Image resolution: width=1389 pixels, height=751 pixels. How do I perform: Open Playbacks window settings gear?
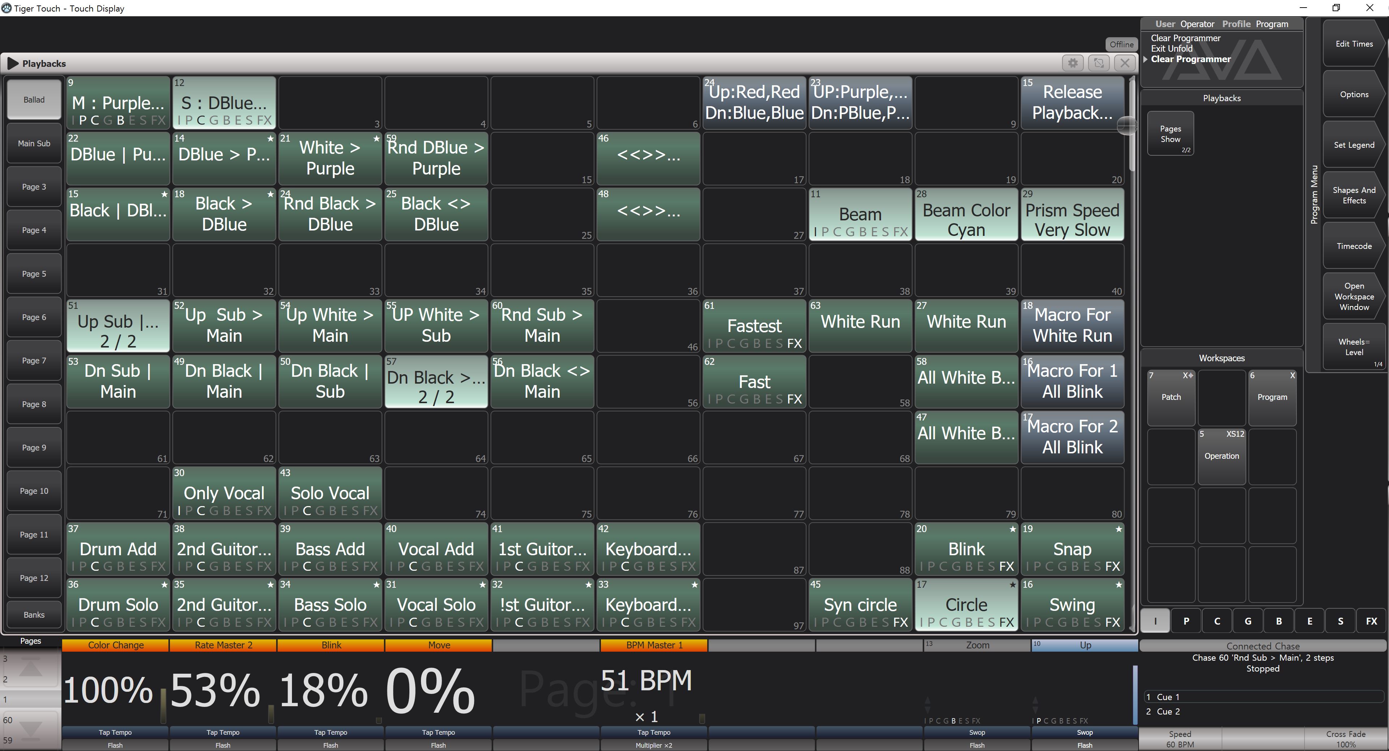tap(1072, 63)
